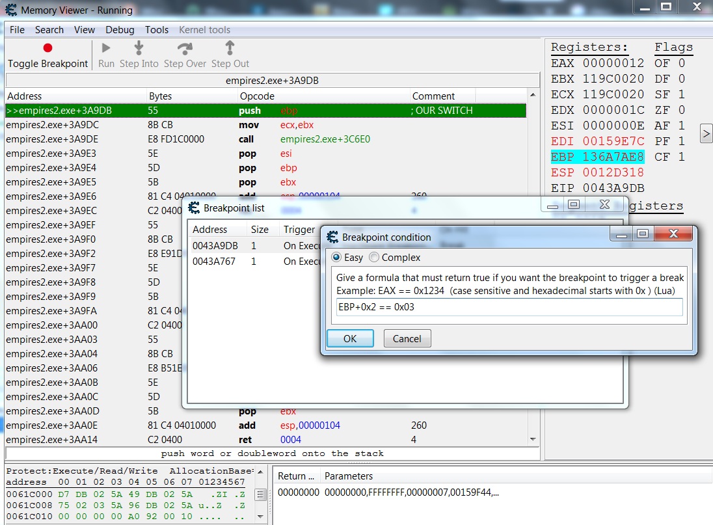Click the Breakpoint condition dialog title icon
The image size is (713, 525).
click(x=332, y=237)
